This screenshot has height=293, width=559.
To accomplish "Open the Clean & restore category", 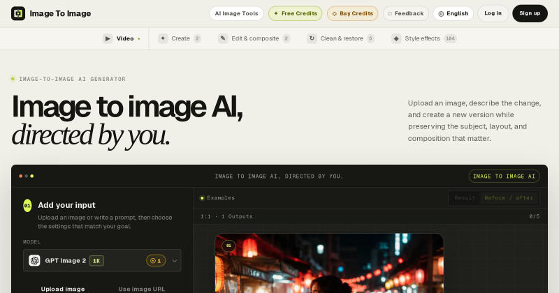I will coord(340,38).
